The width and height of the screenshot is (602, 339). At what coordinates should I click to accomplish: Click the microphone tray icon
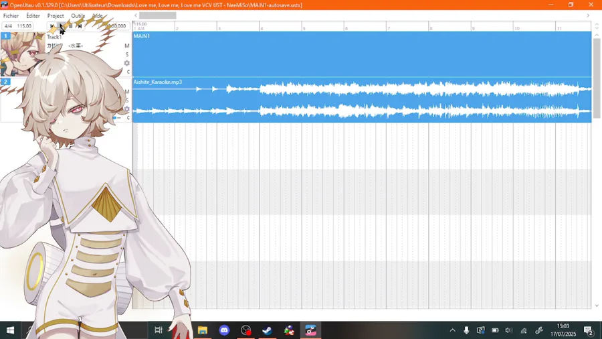466,330
